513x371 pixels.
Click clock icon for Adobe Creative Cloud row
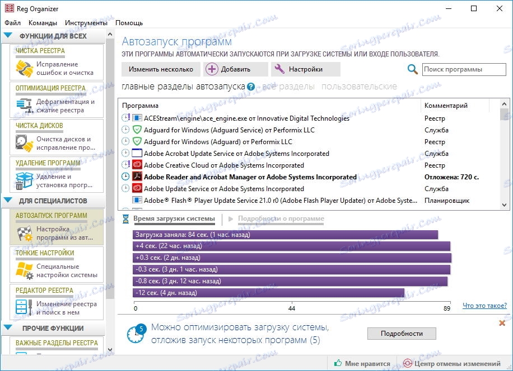tap(125, 165)
